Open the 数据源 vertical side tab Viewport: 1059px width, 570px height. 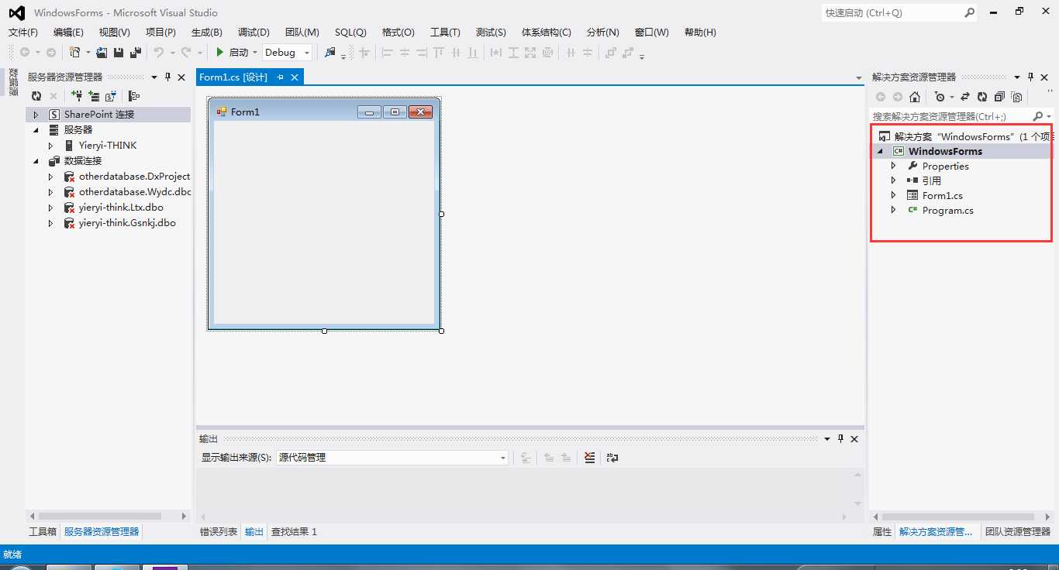[x=13, y=82]
